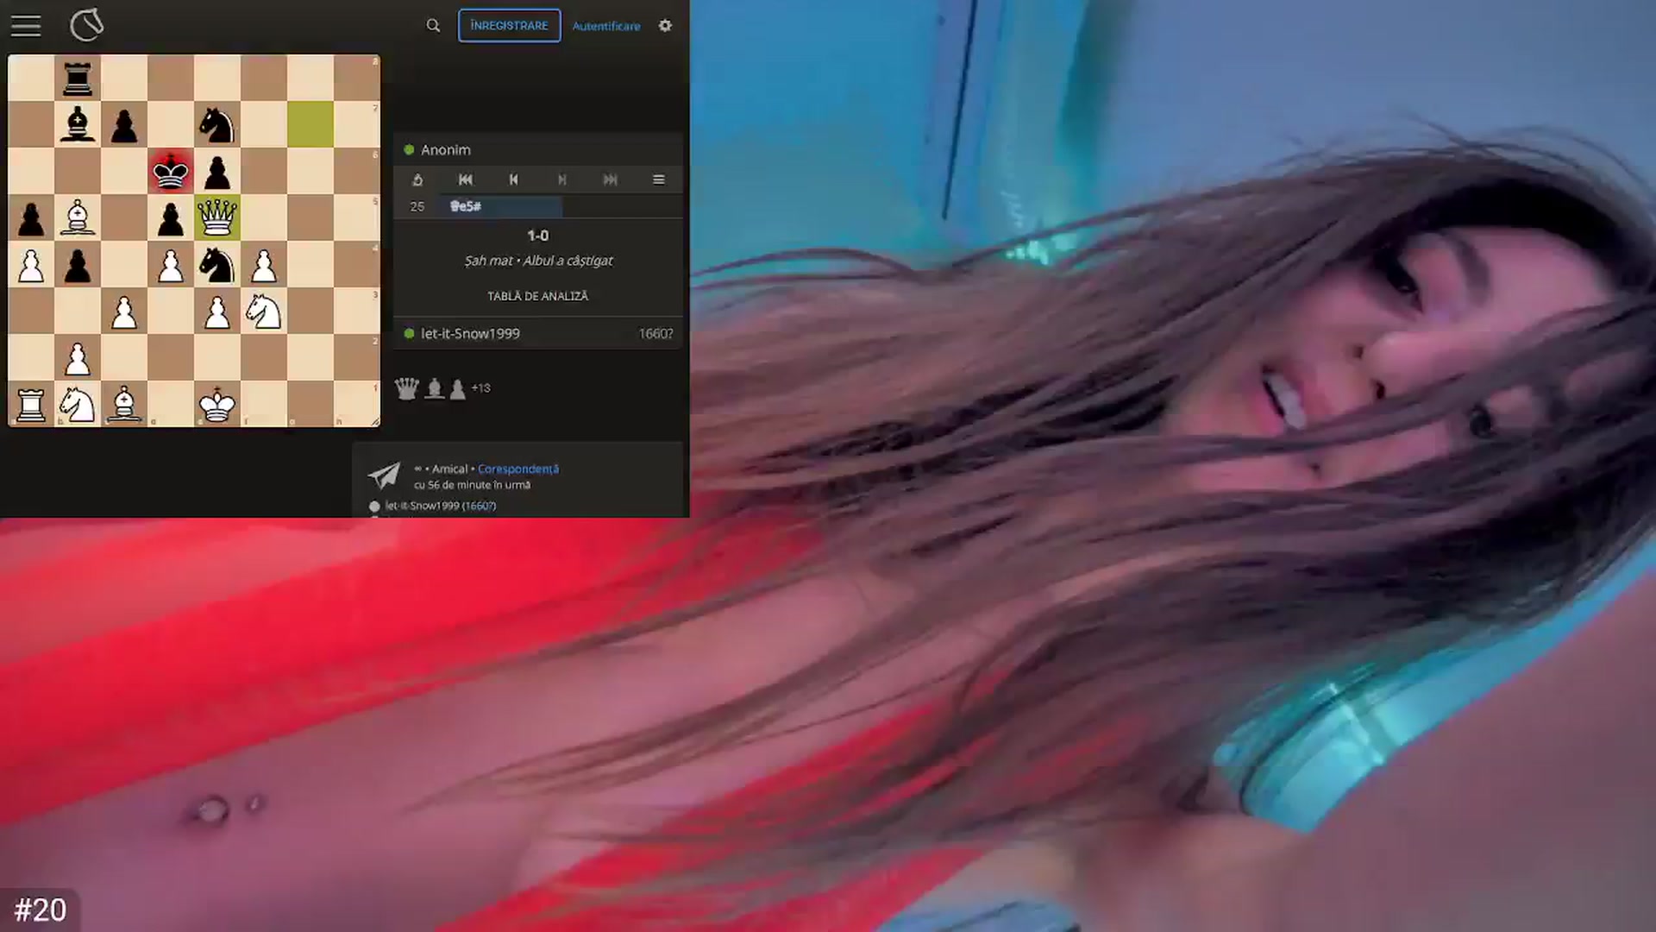Screen dimensions: 1656x932
Task: Select the black knight on e7
Action: (217, 124)
